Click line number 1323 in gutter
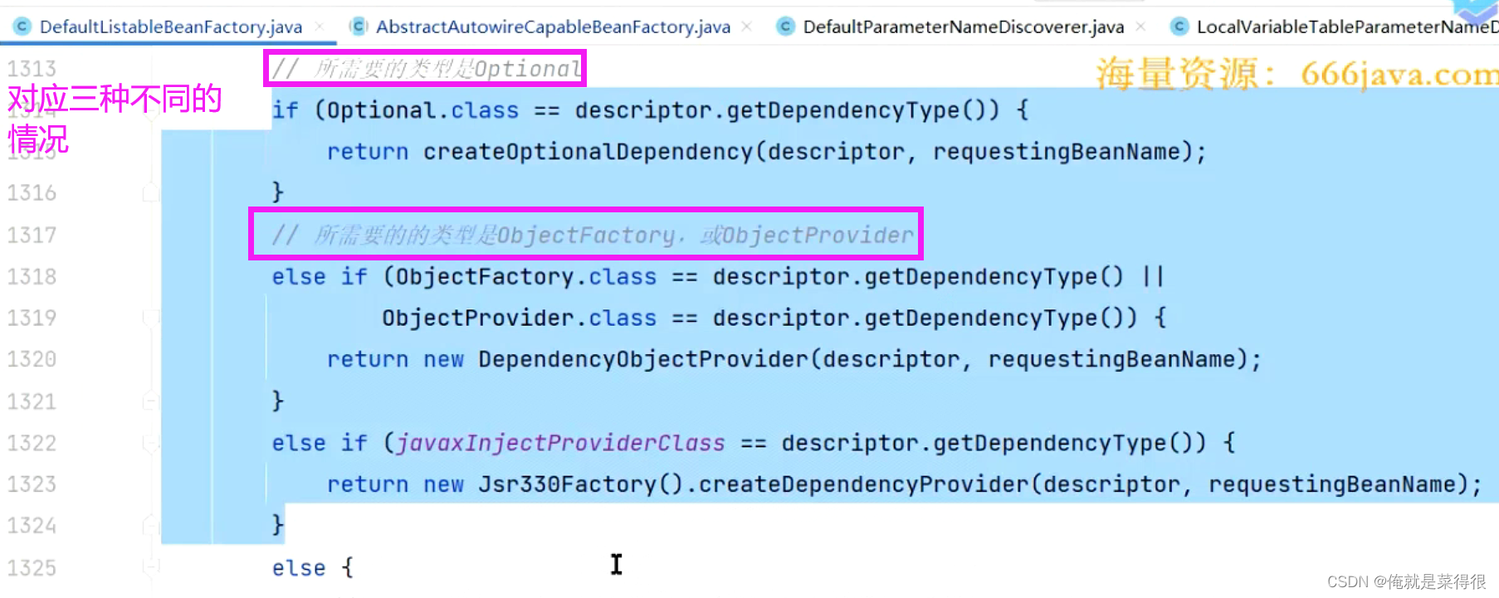This screenshot has width=1499, height=598. click(x=32, y=484)
